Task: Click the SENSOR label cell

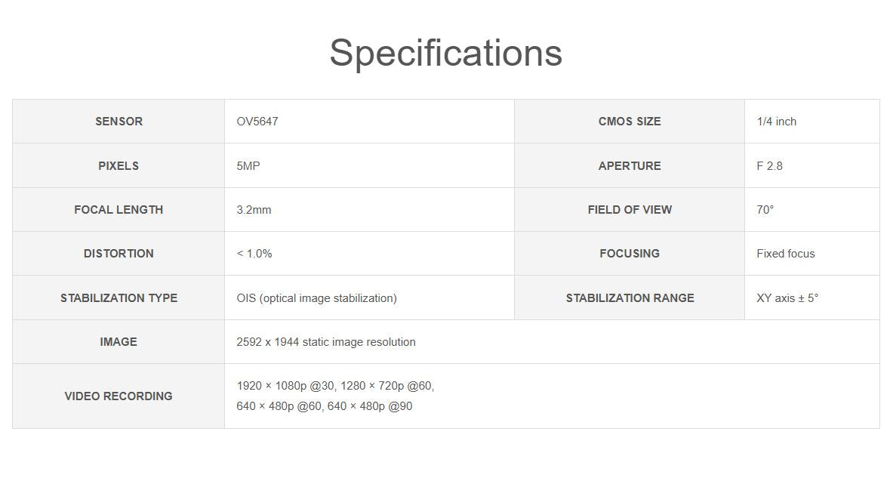Action: 119,122
